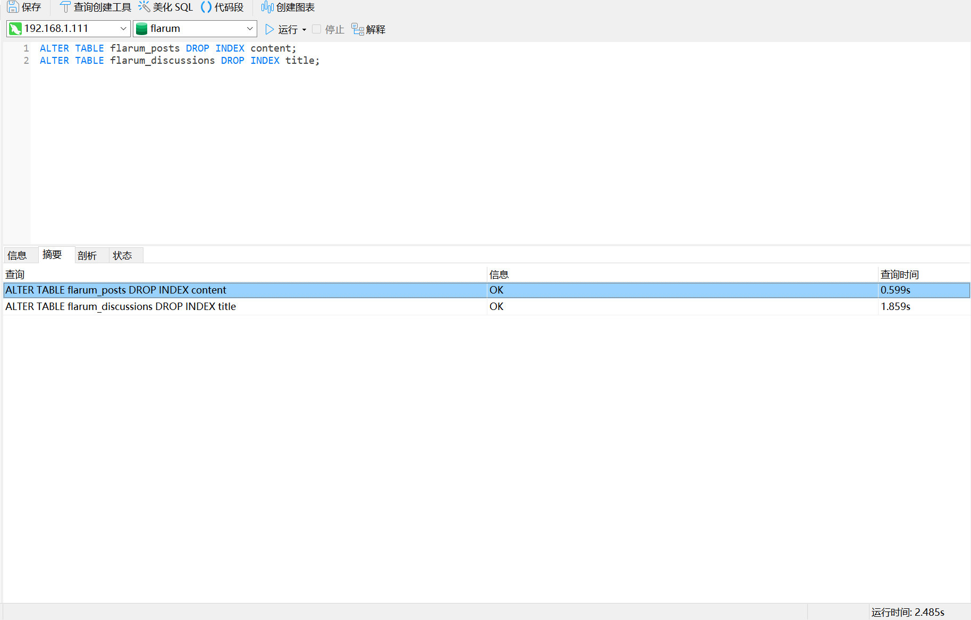
Task: Switch to the 信息 tab
Action: [x=17, y=255]
